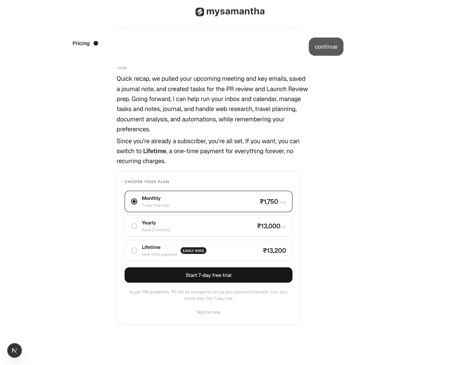Click the Pricing section dot marker
This screenshot has height=365, width=460.
(x=96, y=43)
